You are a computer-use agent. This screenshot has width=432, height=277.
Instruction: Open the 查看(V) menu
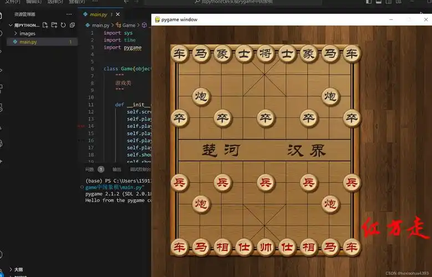[x=77, y=2]
